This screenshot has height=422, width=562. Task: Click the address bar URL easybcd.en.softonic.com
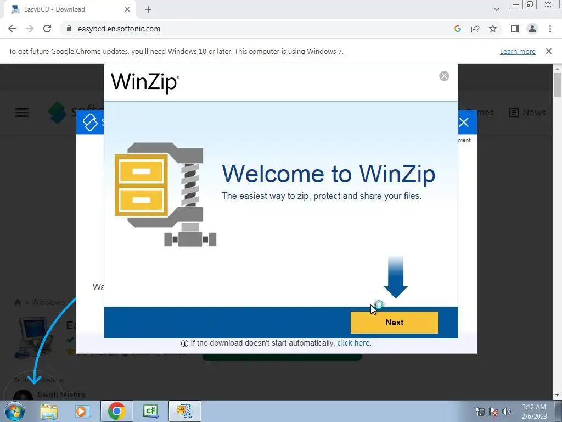[119, 29]
